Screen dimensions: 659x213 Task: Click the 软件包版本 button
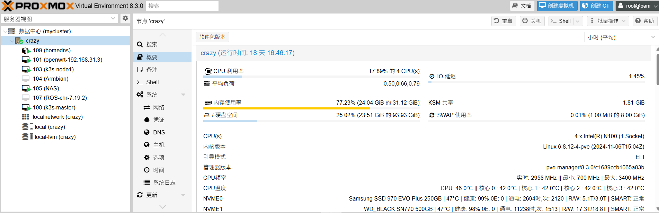(212, 37)
